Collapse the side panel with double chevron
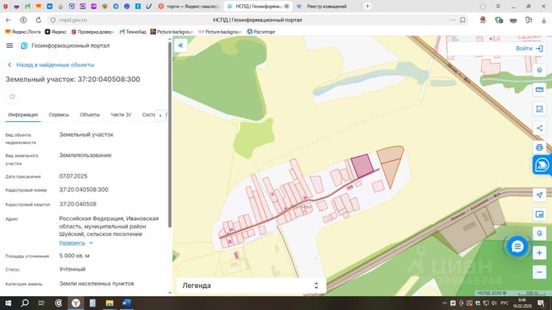This screenshot has width=552, height=310. (180, 46)
